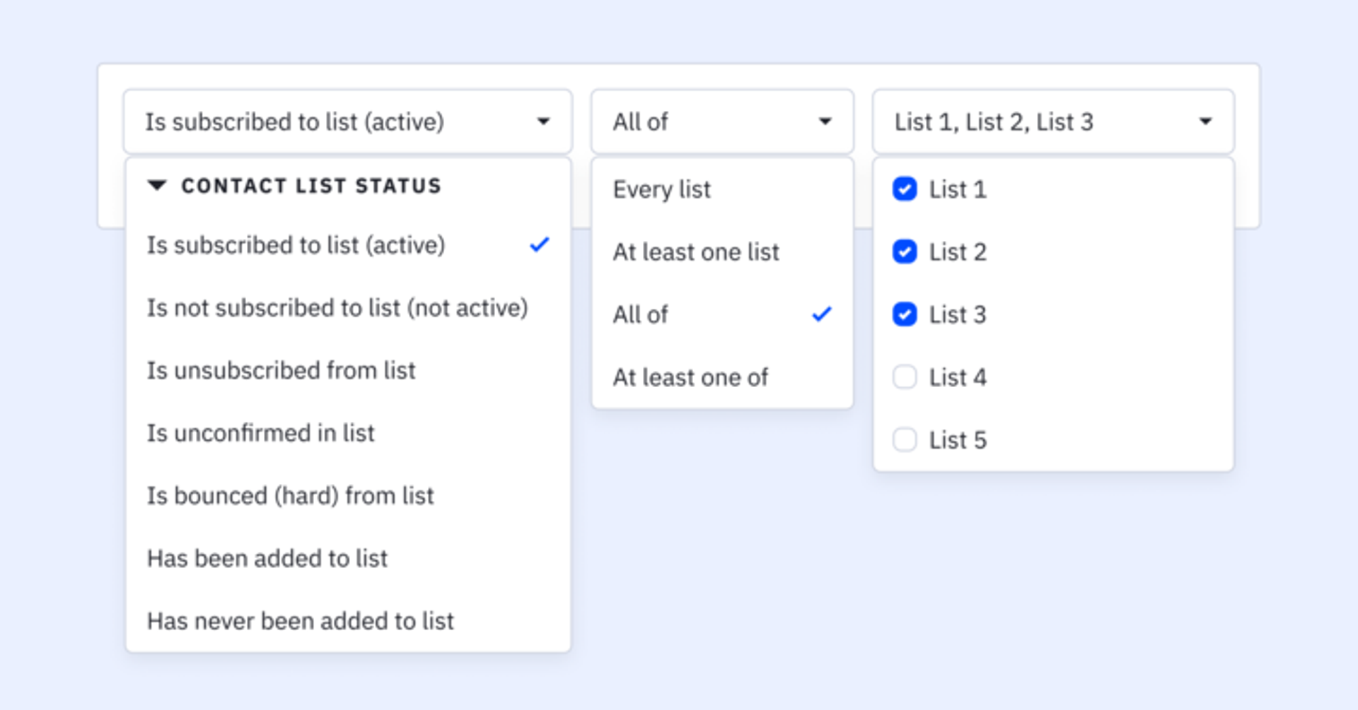
Task: Uncheck List 3
Action: coord(905,314)
